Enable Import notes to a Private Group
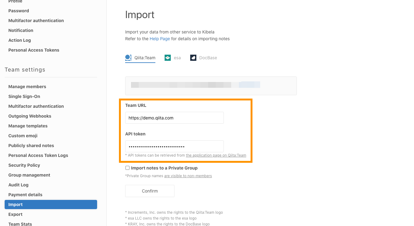 127,168
